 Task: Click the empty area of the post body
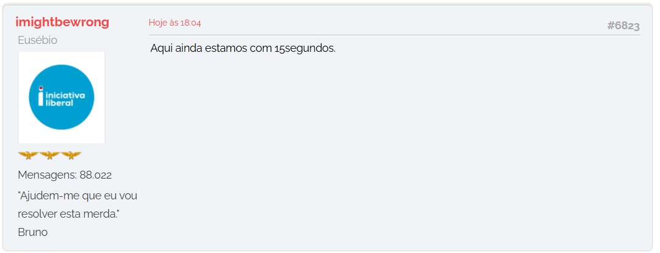[x=394, y=152]
